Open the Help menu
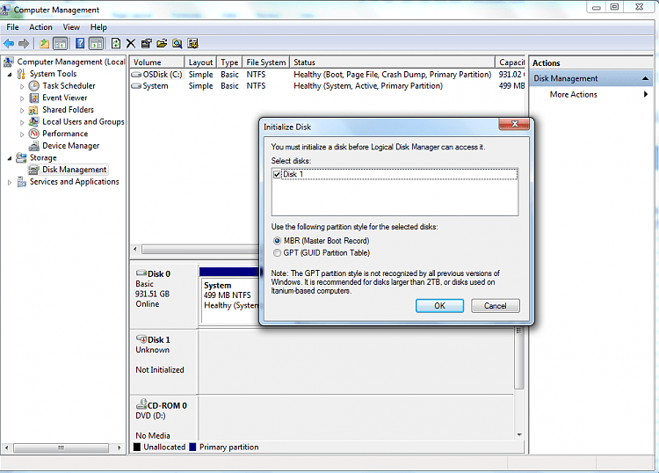The height and width of the screenshot is (473, 659). coord(98,27)
